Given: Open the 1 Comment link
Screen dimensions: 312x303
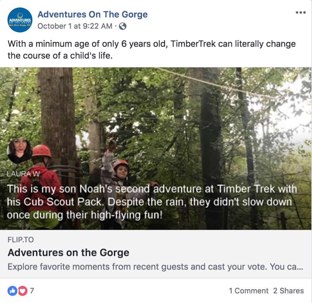Looking at the screenshot, I should pyautogui.click(x=249, y=291).
